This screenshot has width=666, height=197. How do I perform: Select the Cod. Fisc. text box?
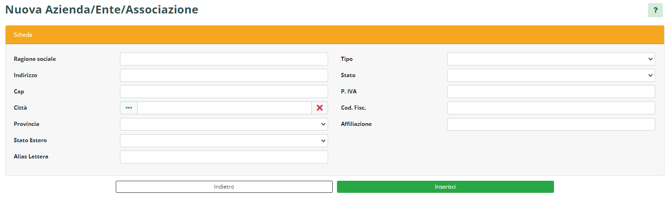tap(551, 108)
